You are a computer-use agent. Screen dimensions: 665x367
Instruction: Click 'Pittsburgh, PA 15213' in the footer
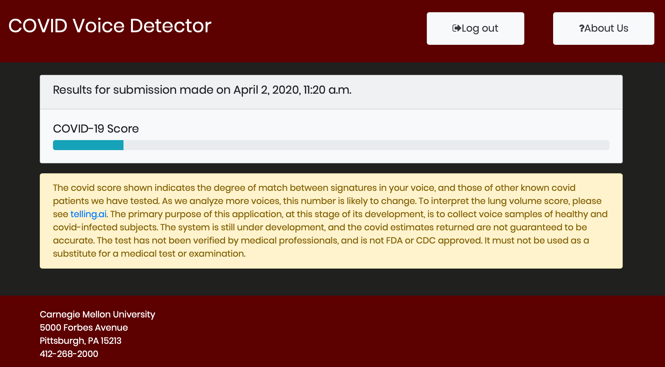click(81, 341)
